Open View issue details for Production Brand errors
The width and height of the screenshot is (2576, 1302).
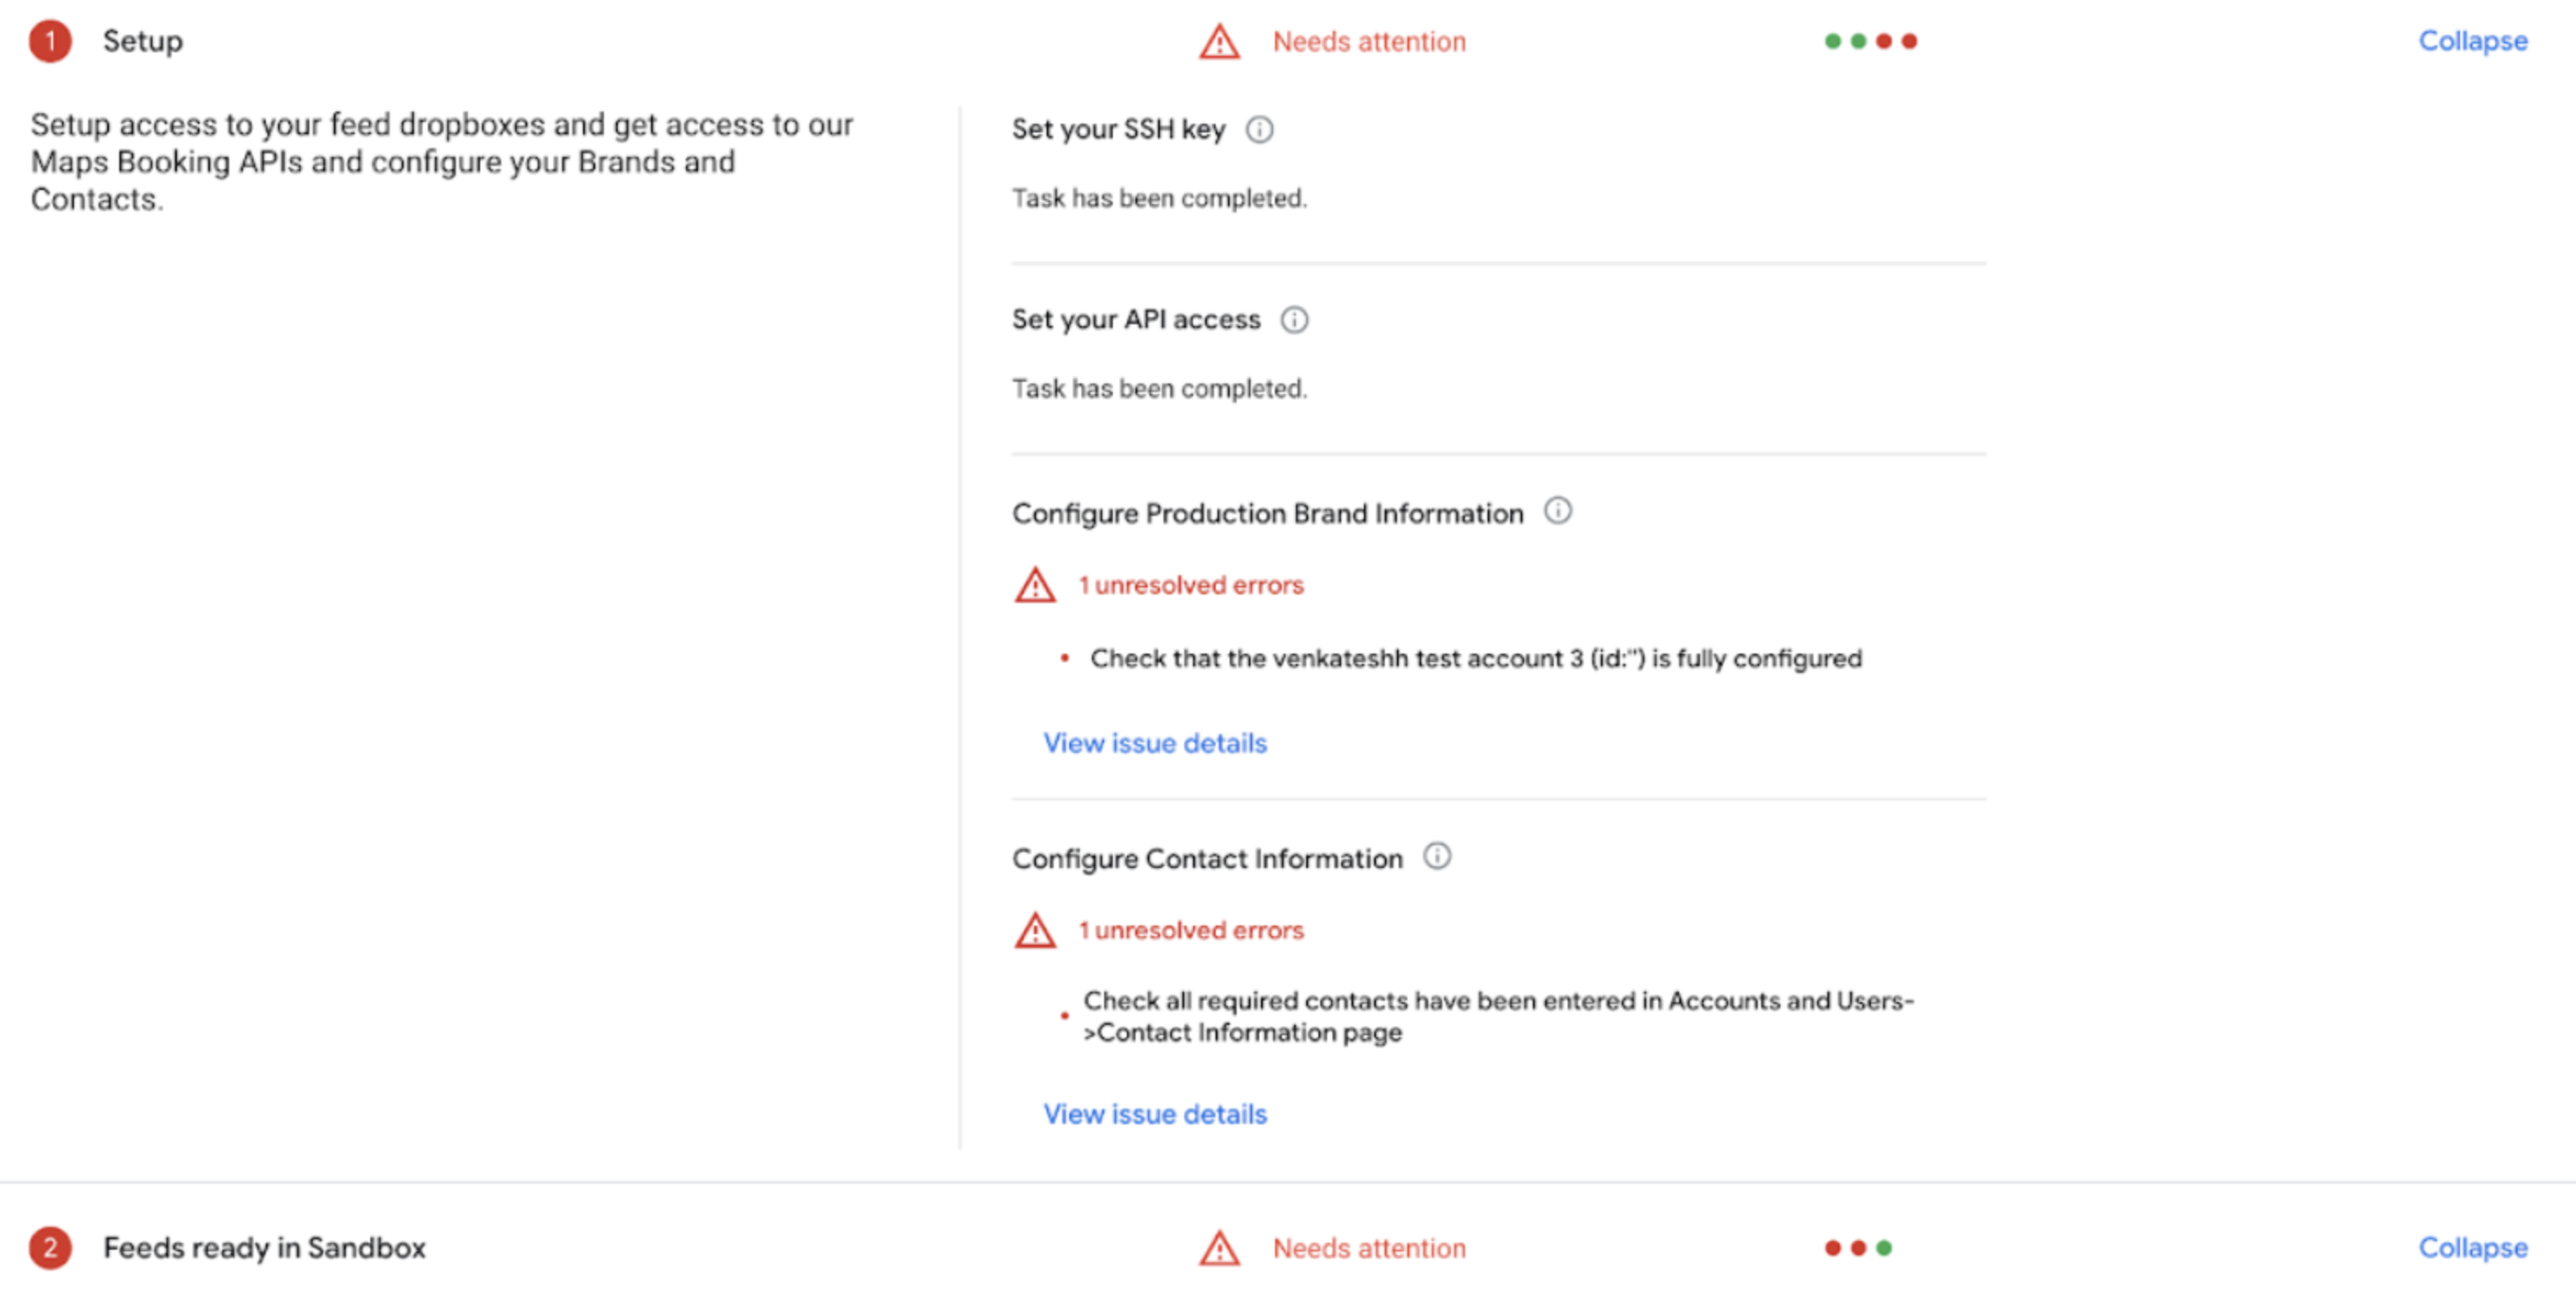coord(1154,743)
